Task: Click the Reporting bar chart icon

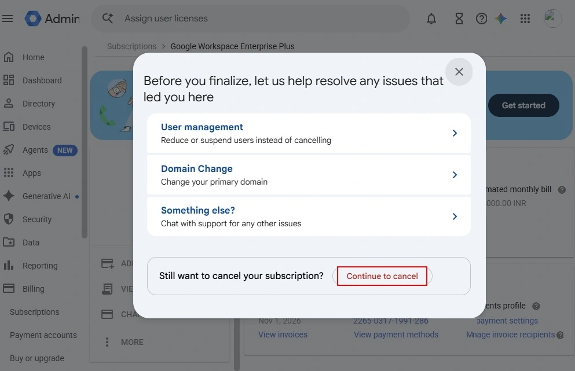Action: pyautogui.click(x=9, y=265)
